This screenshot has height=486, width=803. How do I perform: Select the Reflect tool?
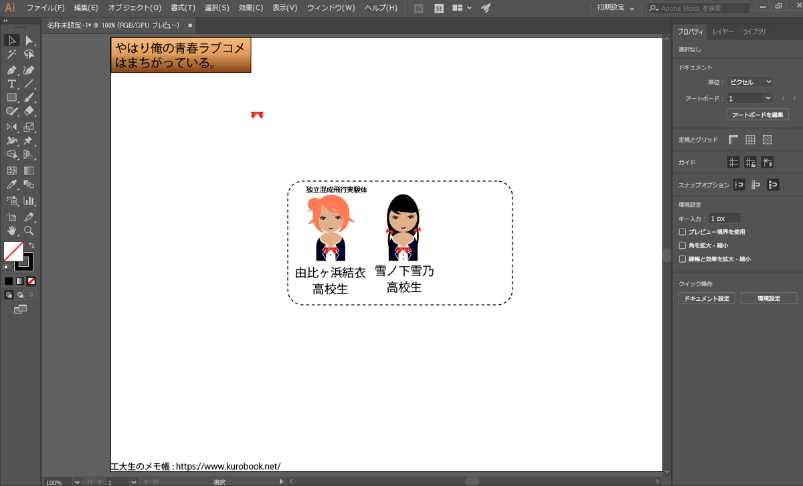tap(12, 126)
